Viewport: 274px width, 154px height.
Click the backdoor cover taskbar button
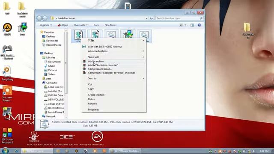[x=37, y=151]
